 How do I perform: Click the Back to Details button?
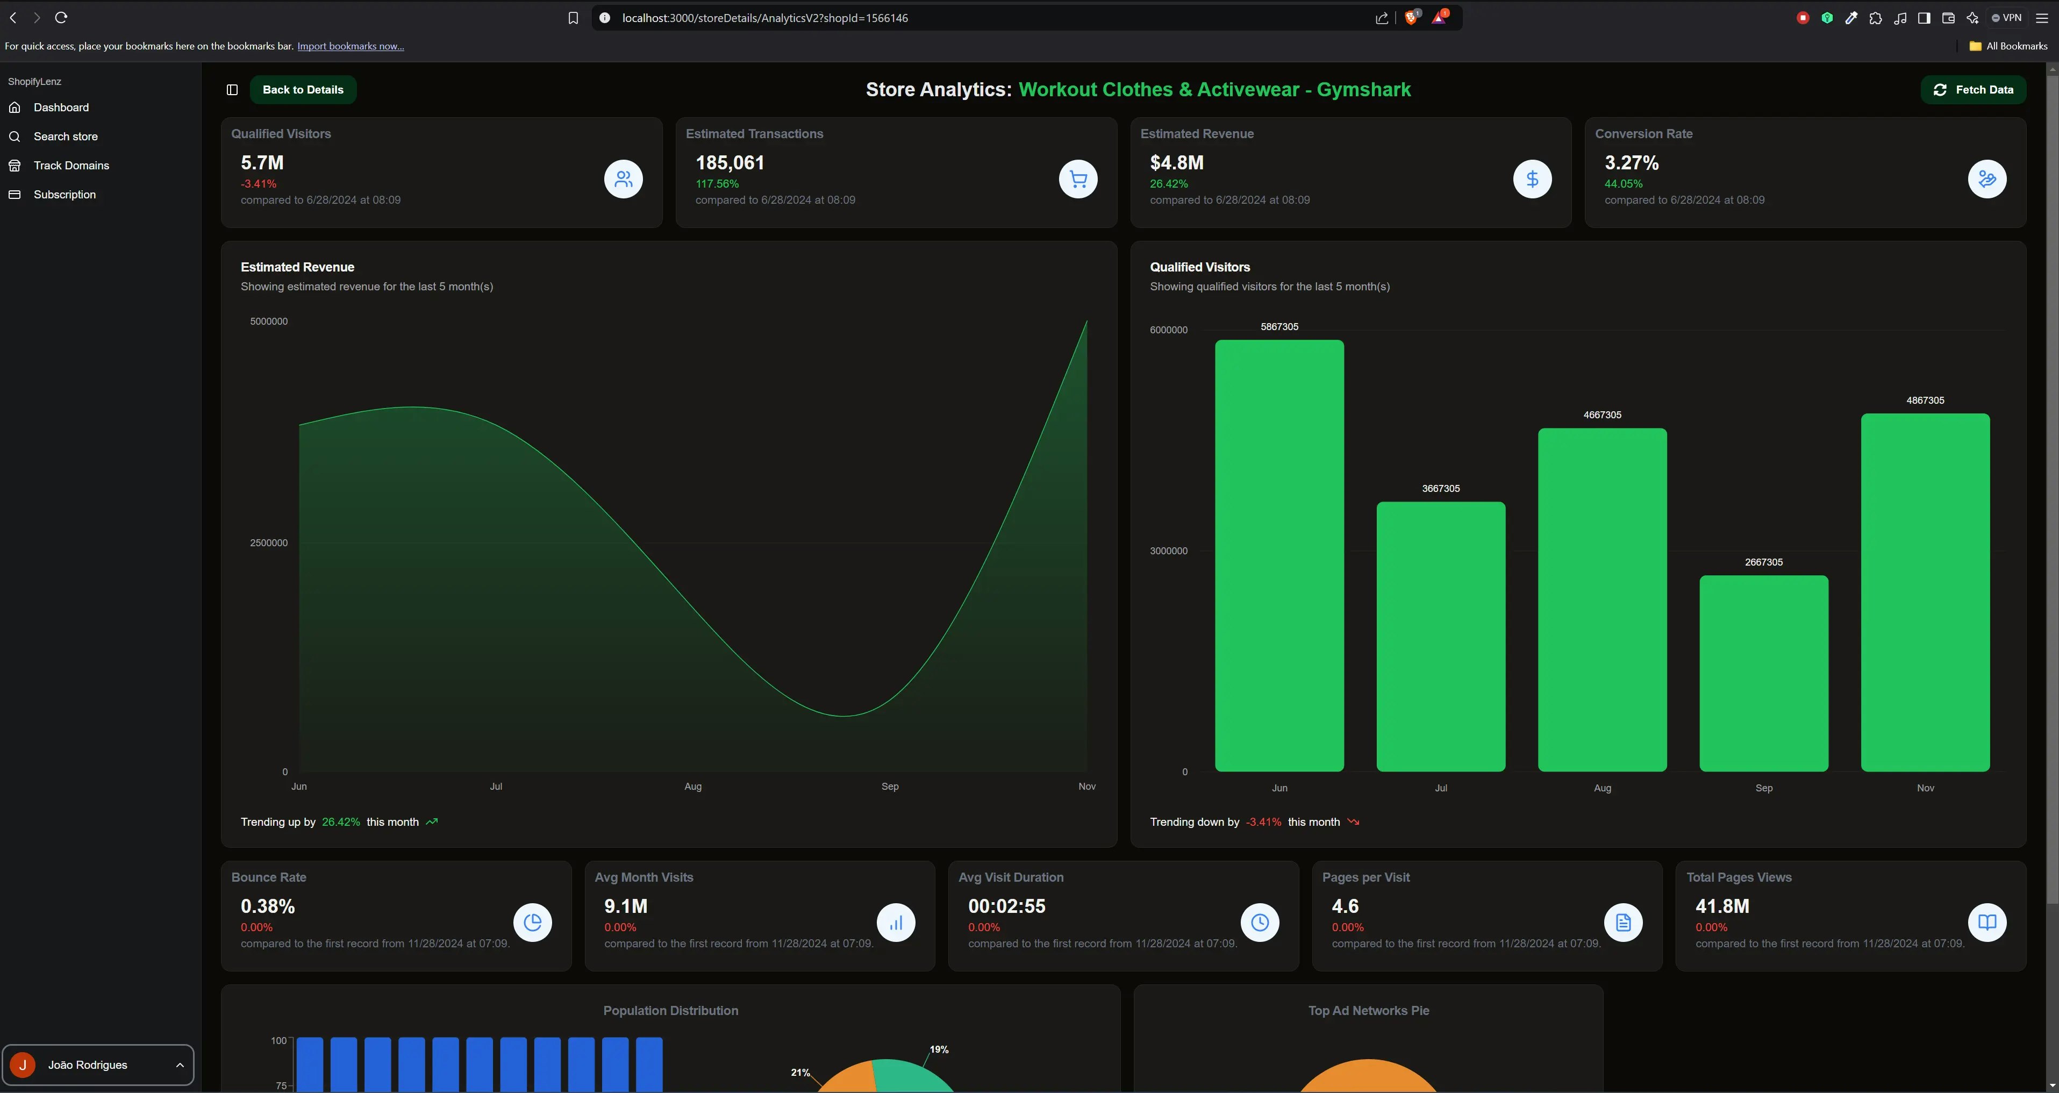click(x=303, y=90)
